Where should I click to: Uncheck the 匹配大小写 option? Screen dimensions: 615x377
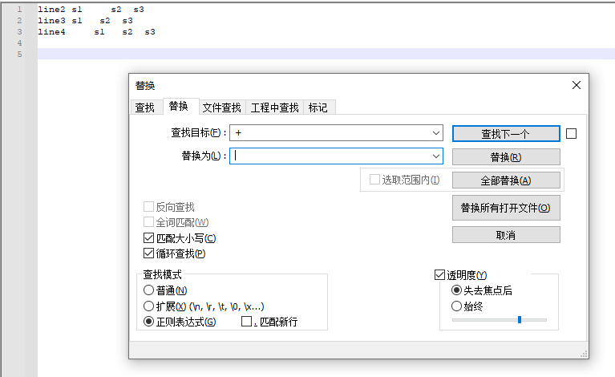point(148,238)
